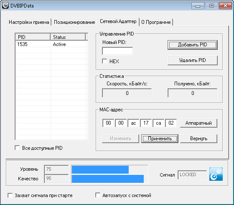Click the second MAC byte field 00
This screenshot has height=205, width=234.
121,123
